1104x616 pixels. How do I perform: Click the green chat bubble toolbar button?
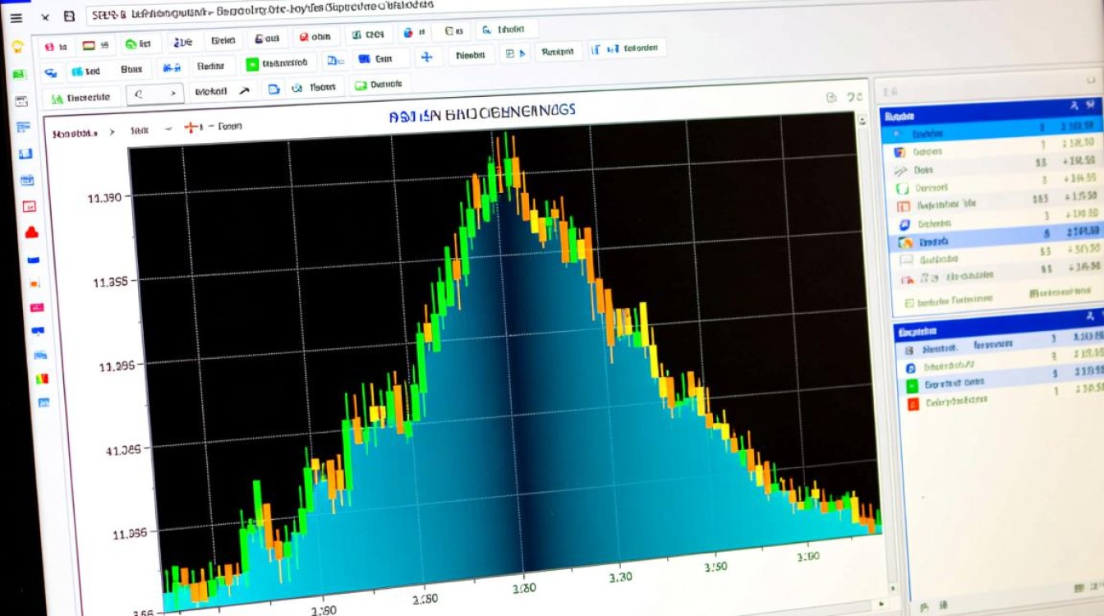click(x=358, y=85)
